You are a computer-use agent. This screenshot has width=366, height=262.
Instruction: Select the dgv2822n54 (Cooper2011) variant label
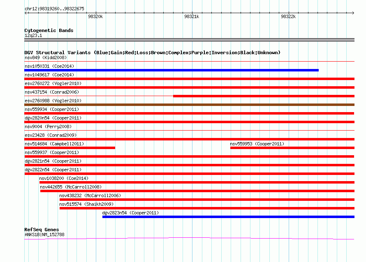[x=53, y=170]
